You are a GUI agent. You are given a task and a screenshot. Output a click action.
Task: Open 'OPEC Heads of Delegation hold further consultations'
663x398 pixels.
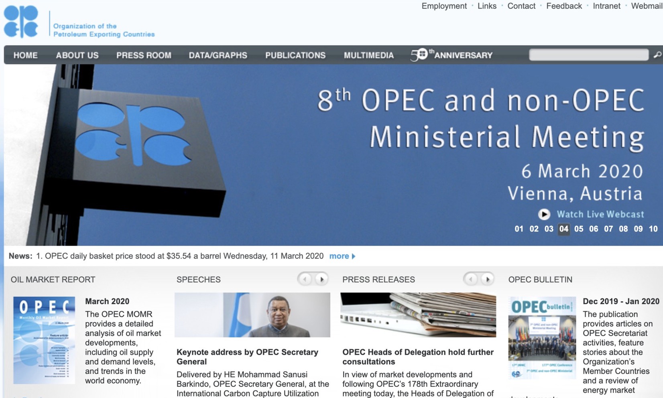tap(418, 357)
